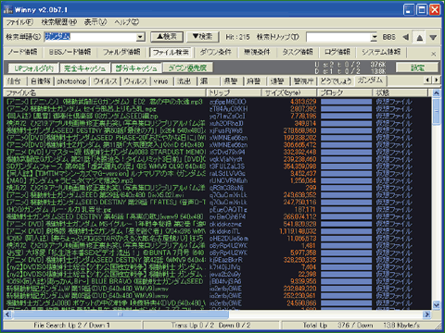Screen dimensions: 445x333
Task: Sort by the 状態 column header
Action: coord(400,92)
